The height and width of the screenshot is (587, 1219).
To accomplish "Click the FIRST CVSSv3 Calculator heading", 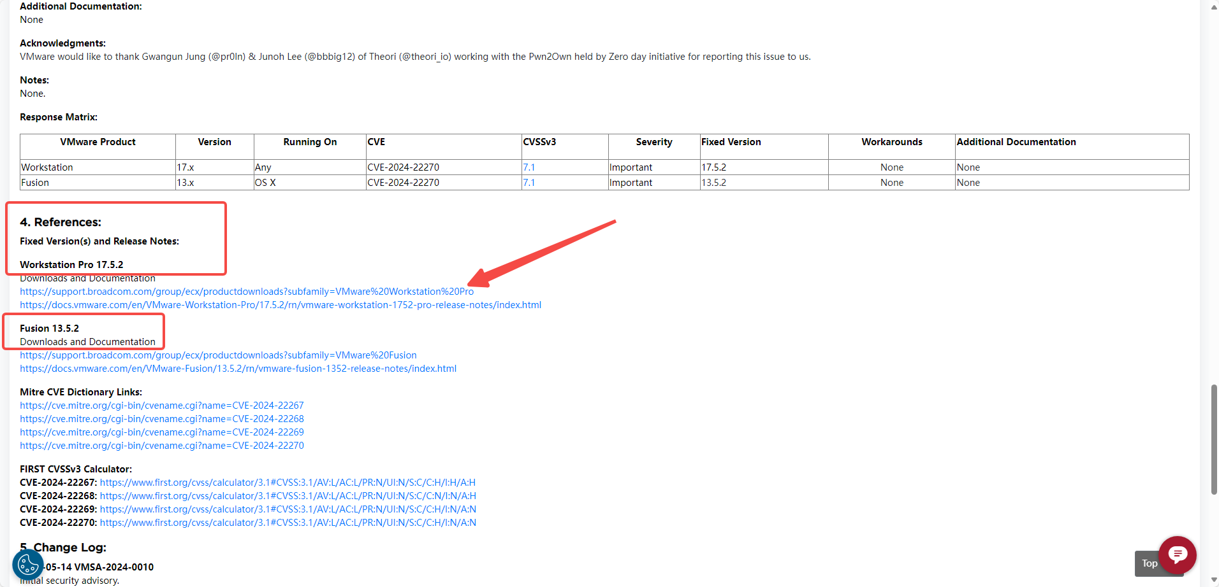I will tap(76, 469).
